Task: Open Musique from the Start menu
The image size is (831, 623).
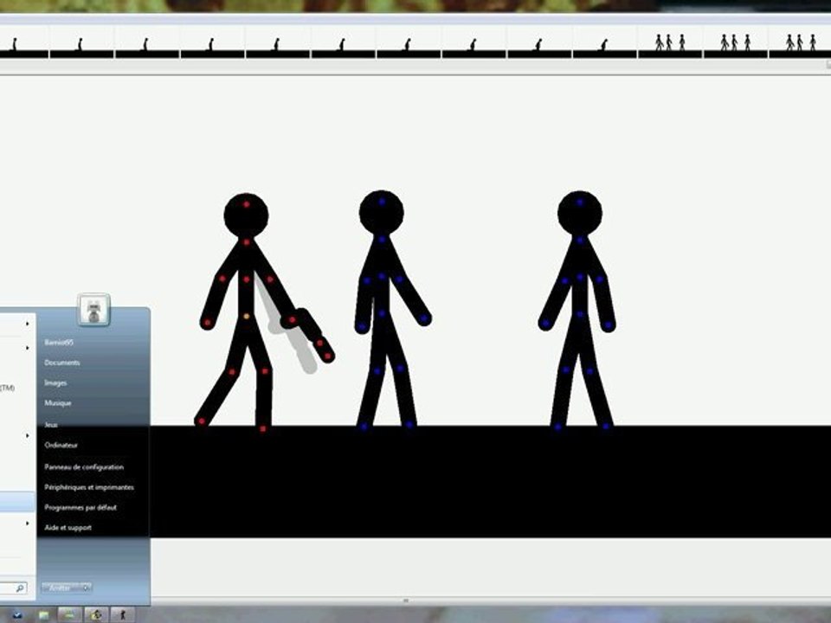Action: click(x=58, y=402)
